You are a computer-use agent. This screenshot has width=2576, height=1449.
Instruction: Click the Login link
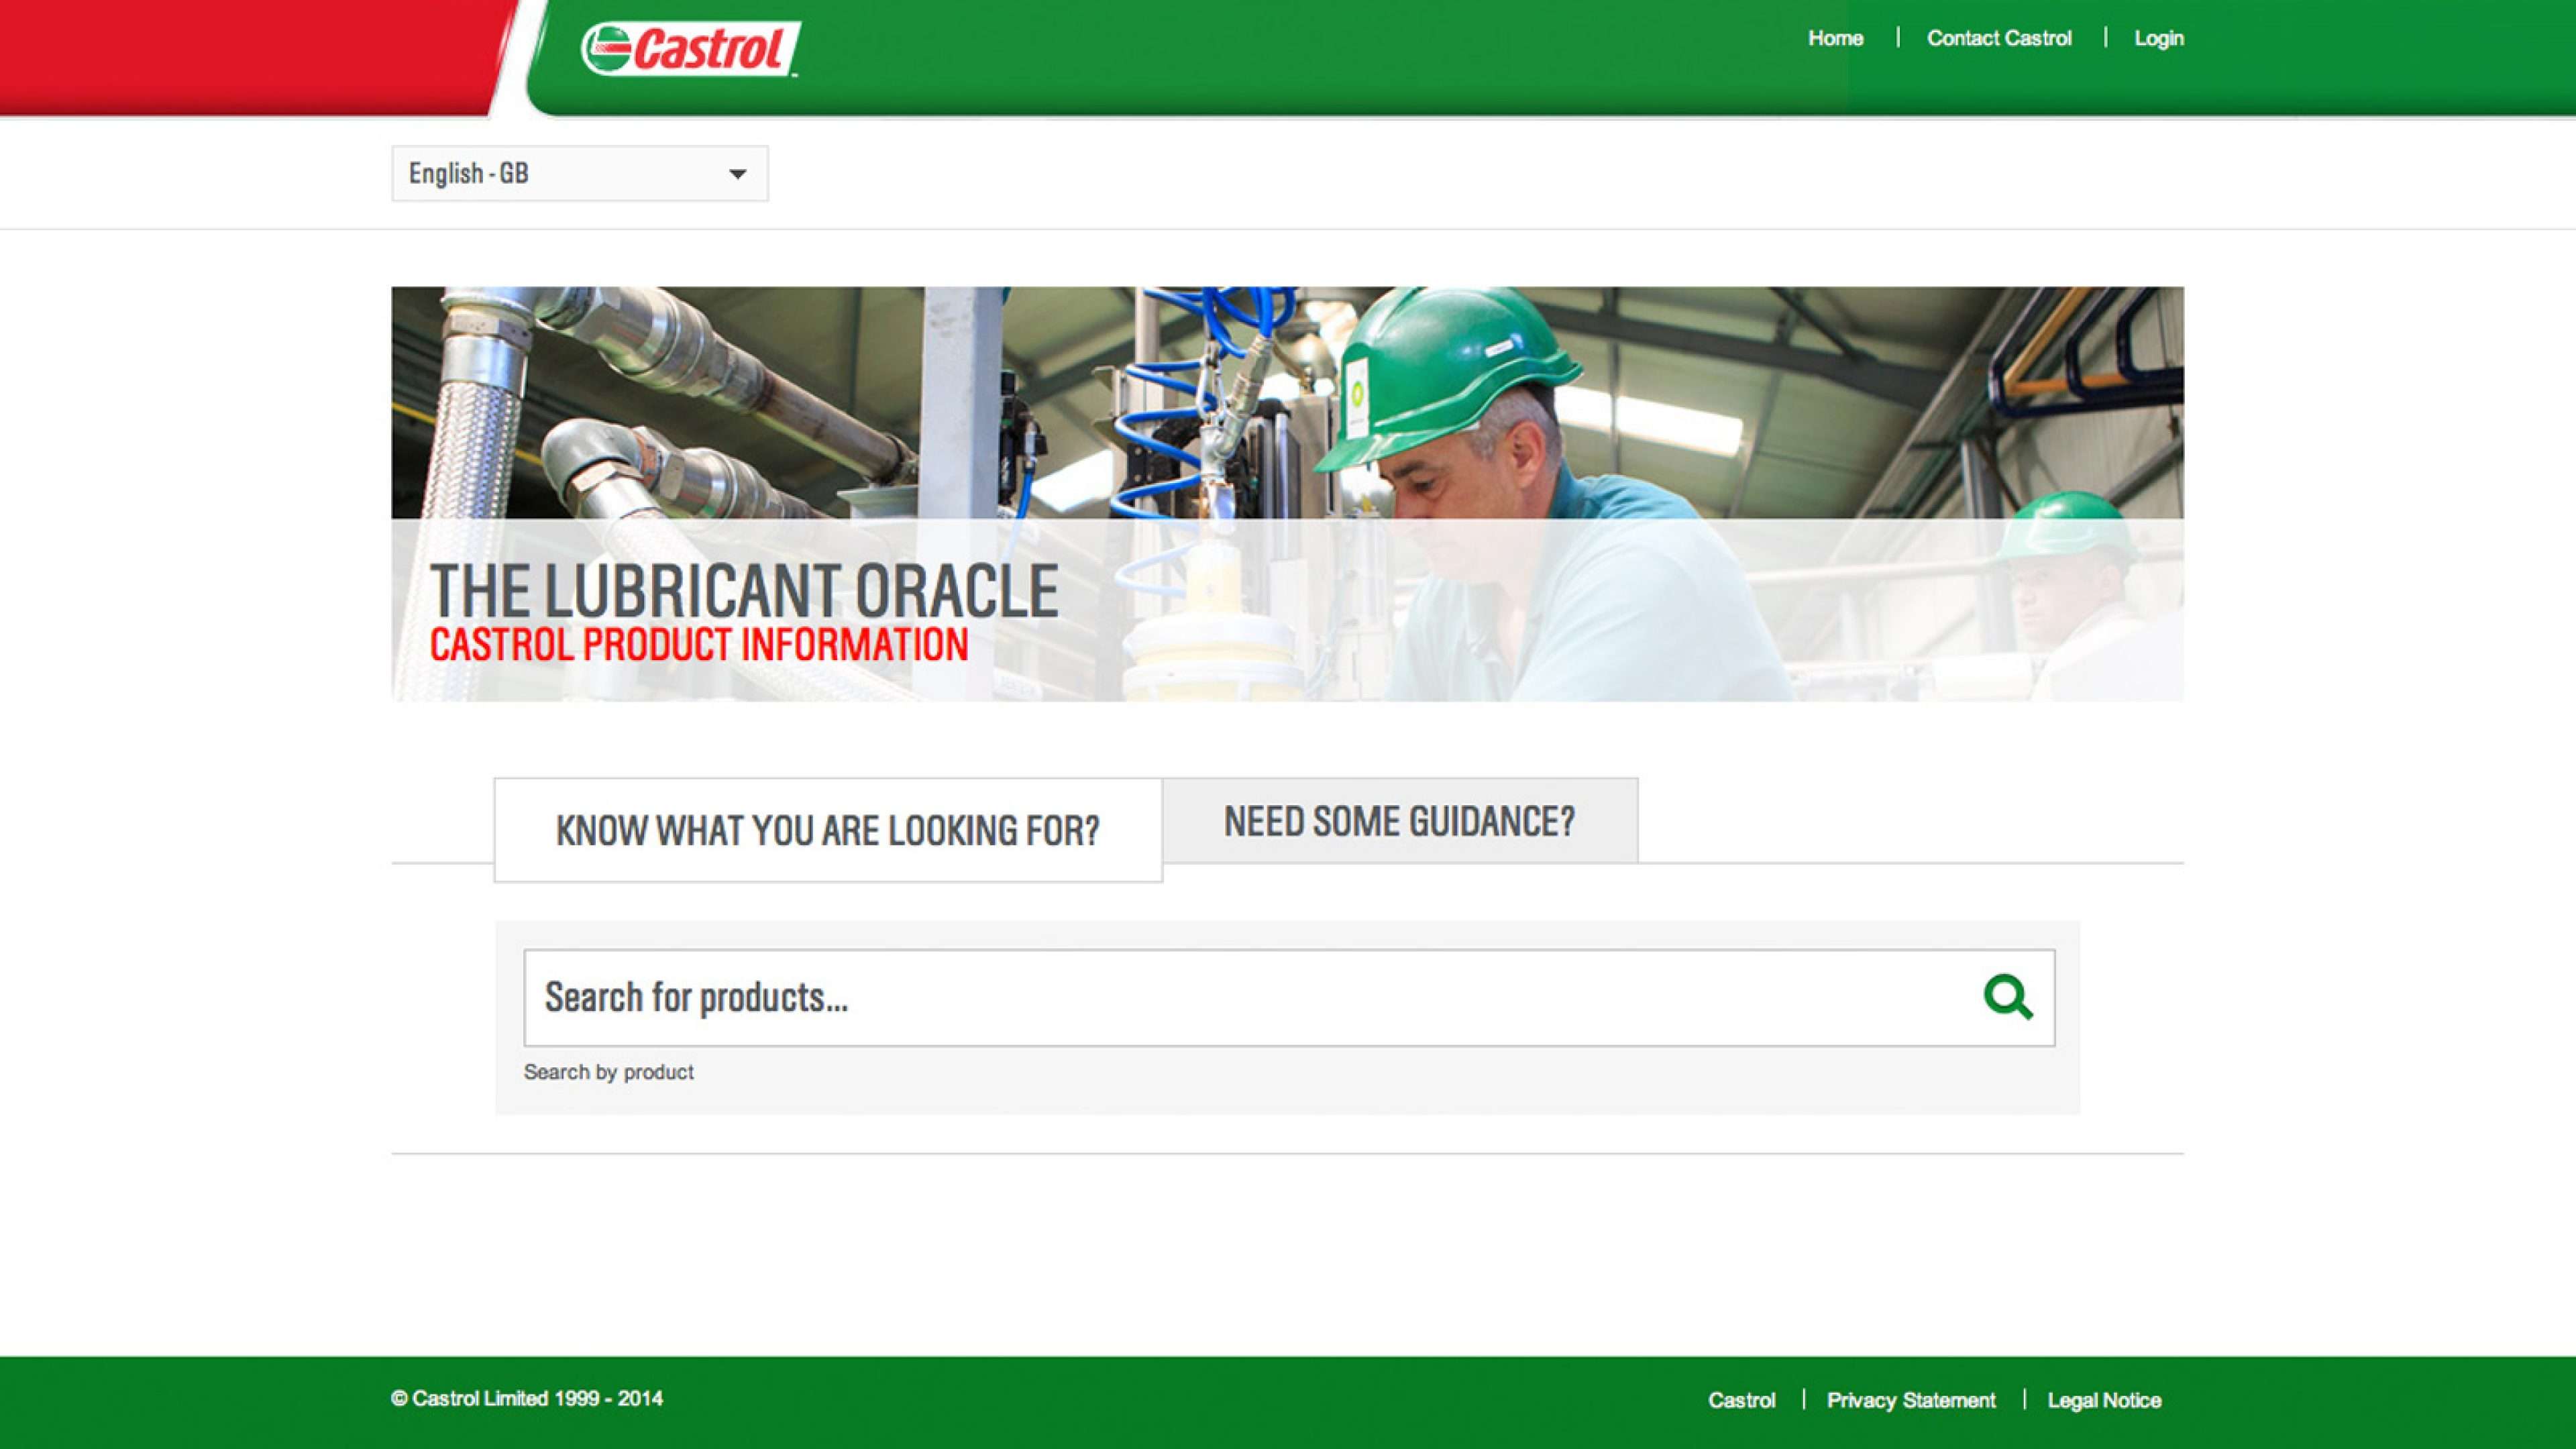click(x=2158, y=38)
